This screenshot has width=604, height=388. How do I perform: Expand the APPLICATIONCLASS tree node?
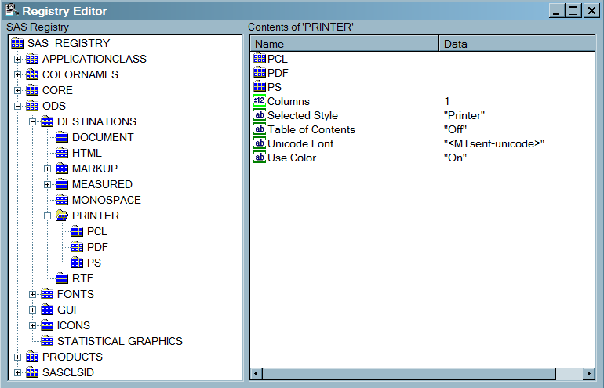pos(17,59)
